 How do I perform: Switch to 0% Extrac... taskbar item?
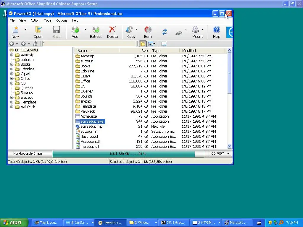tap(173, 223)
